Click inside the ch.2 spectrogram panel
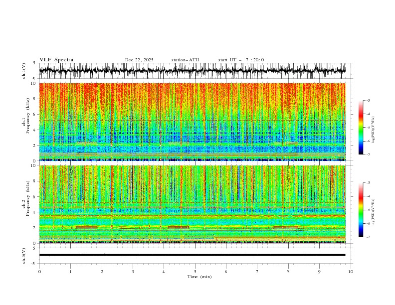The image size is (395, 305). pos(192,204)
